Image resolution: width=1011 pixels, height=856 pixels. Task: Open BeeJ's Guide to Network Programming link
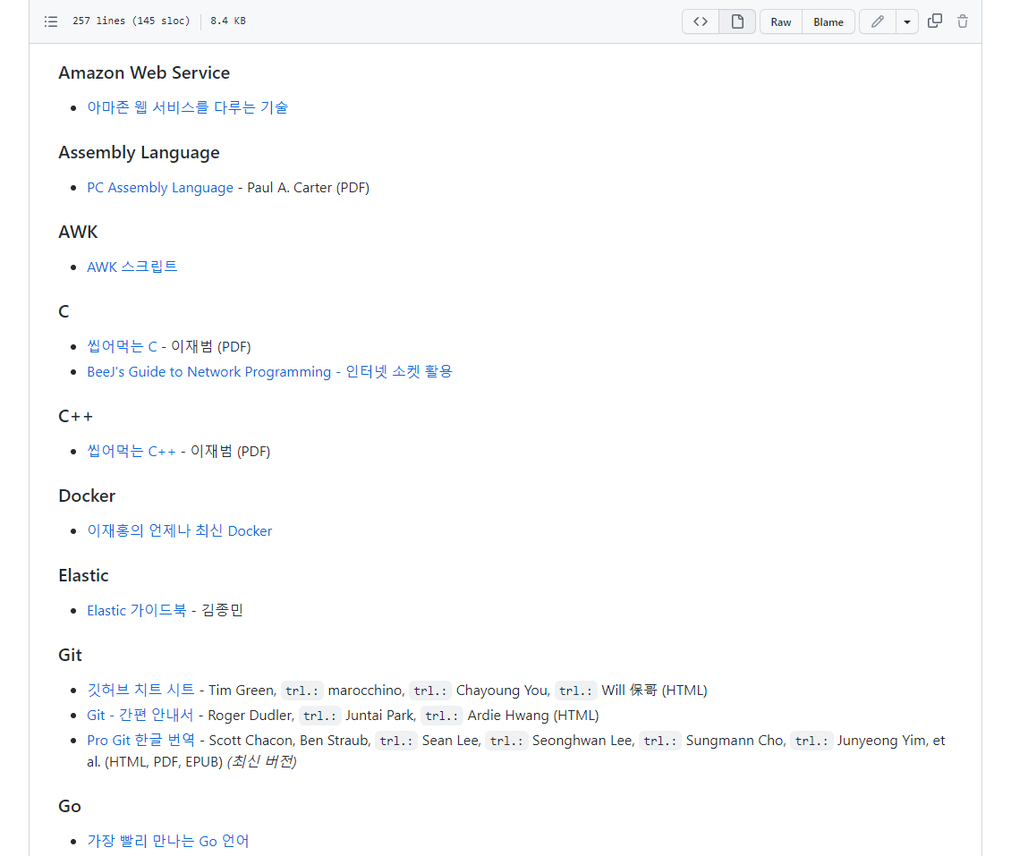click(269, 371)
